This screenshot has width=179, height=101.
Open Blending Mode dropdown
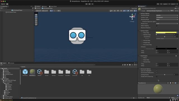click(167, 19)
